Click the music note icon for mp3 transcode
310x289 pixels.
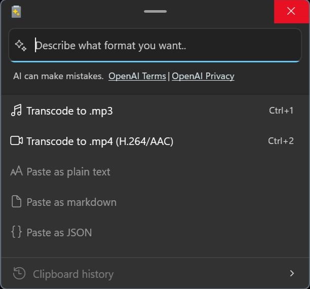pos(16,110)
